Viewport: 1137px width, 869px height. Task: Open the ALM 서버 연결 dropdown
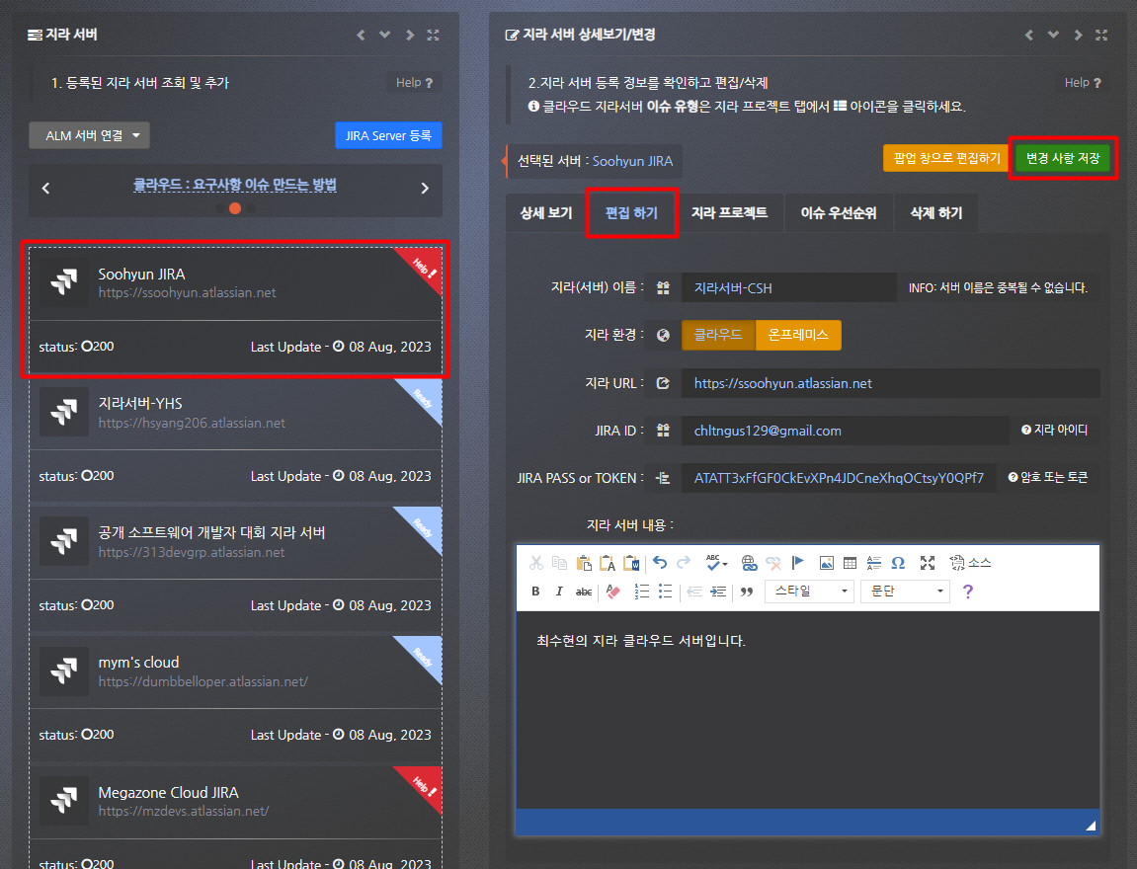(89, 135)
